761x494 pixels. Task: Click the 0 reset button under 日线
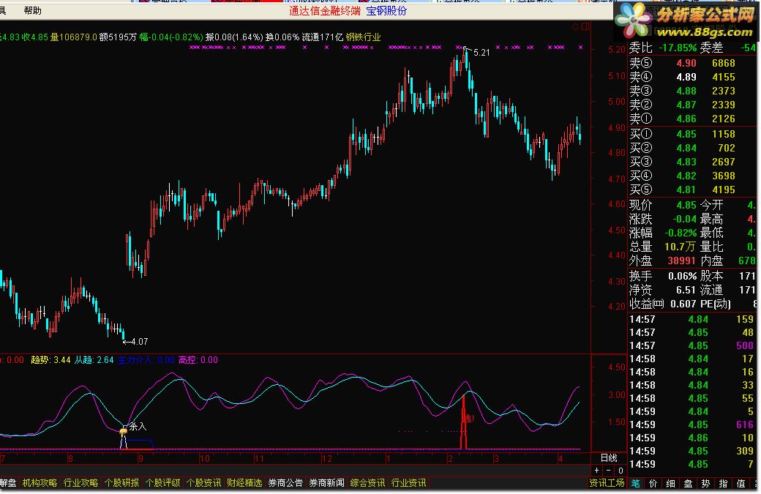621,471
